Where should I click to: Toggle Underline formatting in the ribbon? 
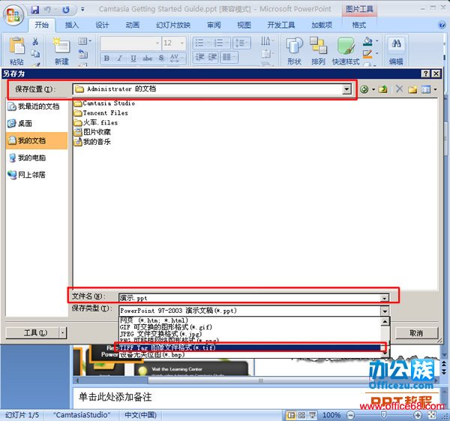click(x=133, y=58)
